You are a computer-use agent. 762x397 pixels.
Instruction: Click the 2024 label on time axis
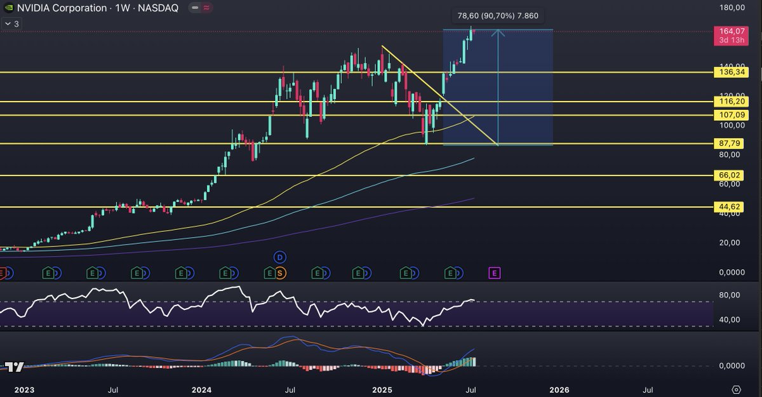pyautogui.click(x=202, y=389)
